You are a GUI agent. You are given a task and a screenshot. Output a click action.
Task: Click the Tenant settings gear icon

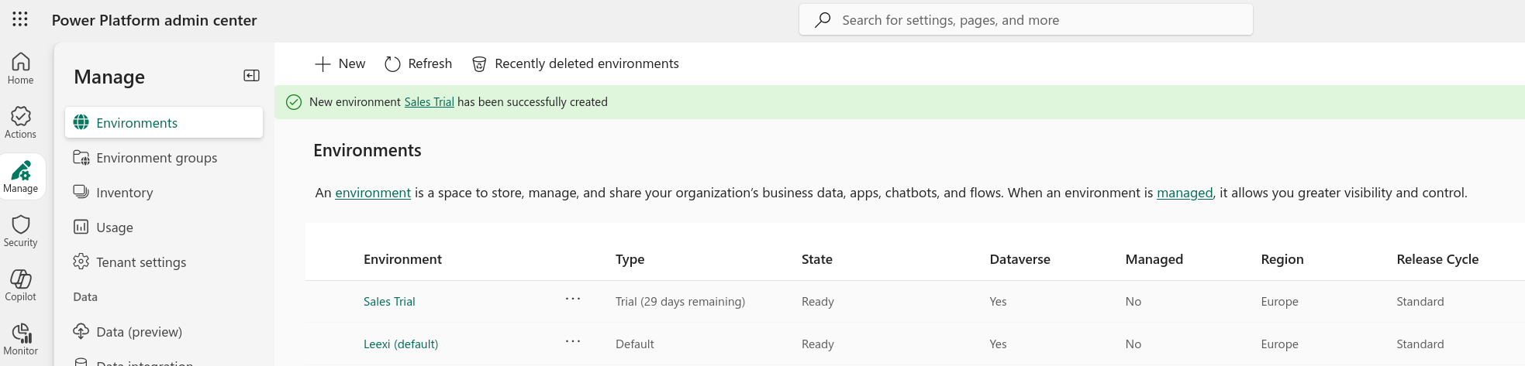(81, 262)
